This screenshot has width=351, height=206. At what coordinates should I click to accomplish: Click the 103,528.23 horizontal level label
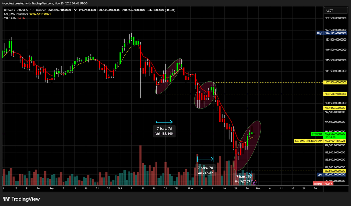click(336, 94)
